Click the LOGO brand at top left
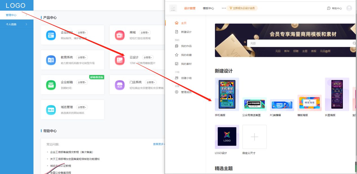Screen dimensions: 357x174 [x=15, y=5]
